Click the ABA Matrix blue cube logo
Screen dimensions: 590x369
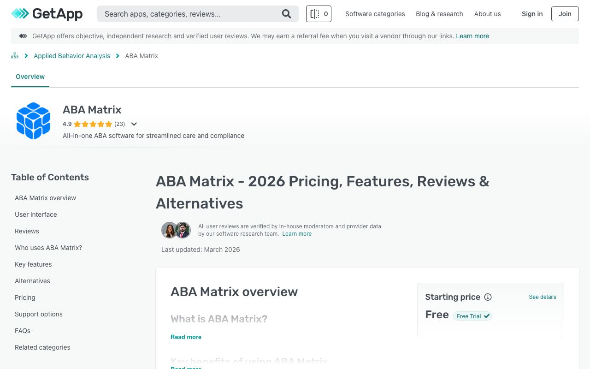(x=33, y=121)
